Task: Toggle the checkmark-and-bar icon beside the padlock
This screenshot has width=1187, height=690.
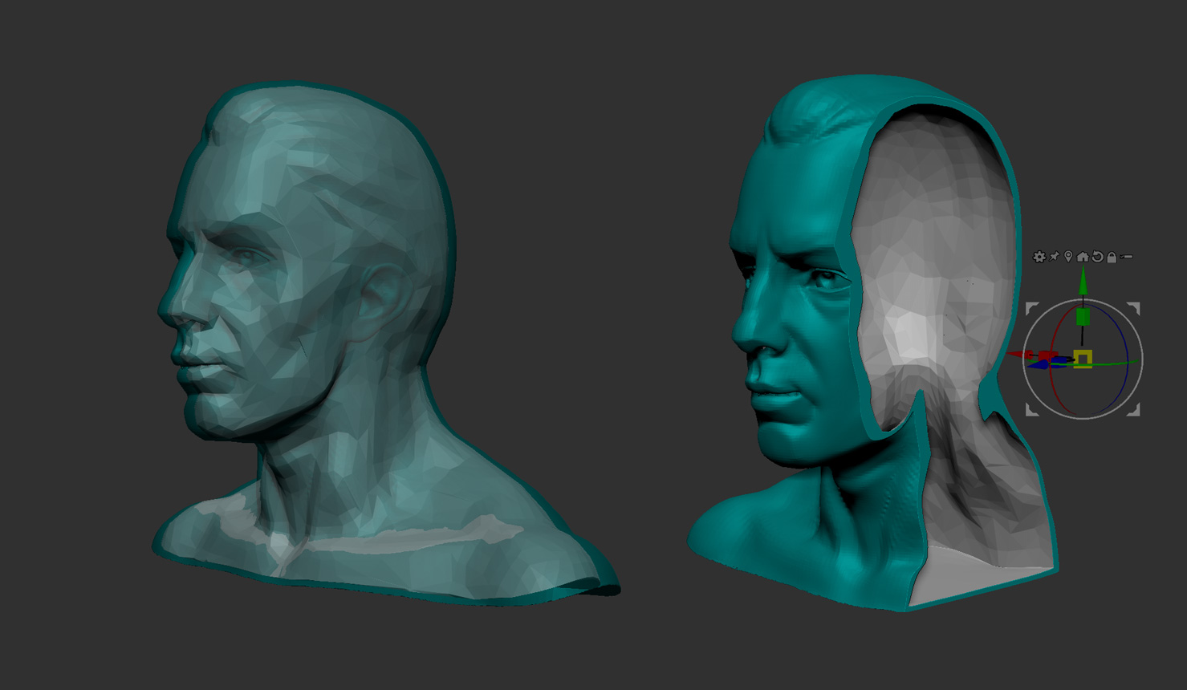Action: click(1126, 257)
